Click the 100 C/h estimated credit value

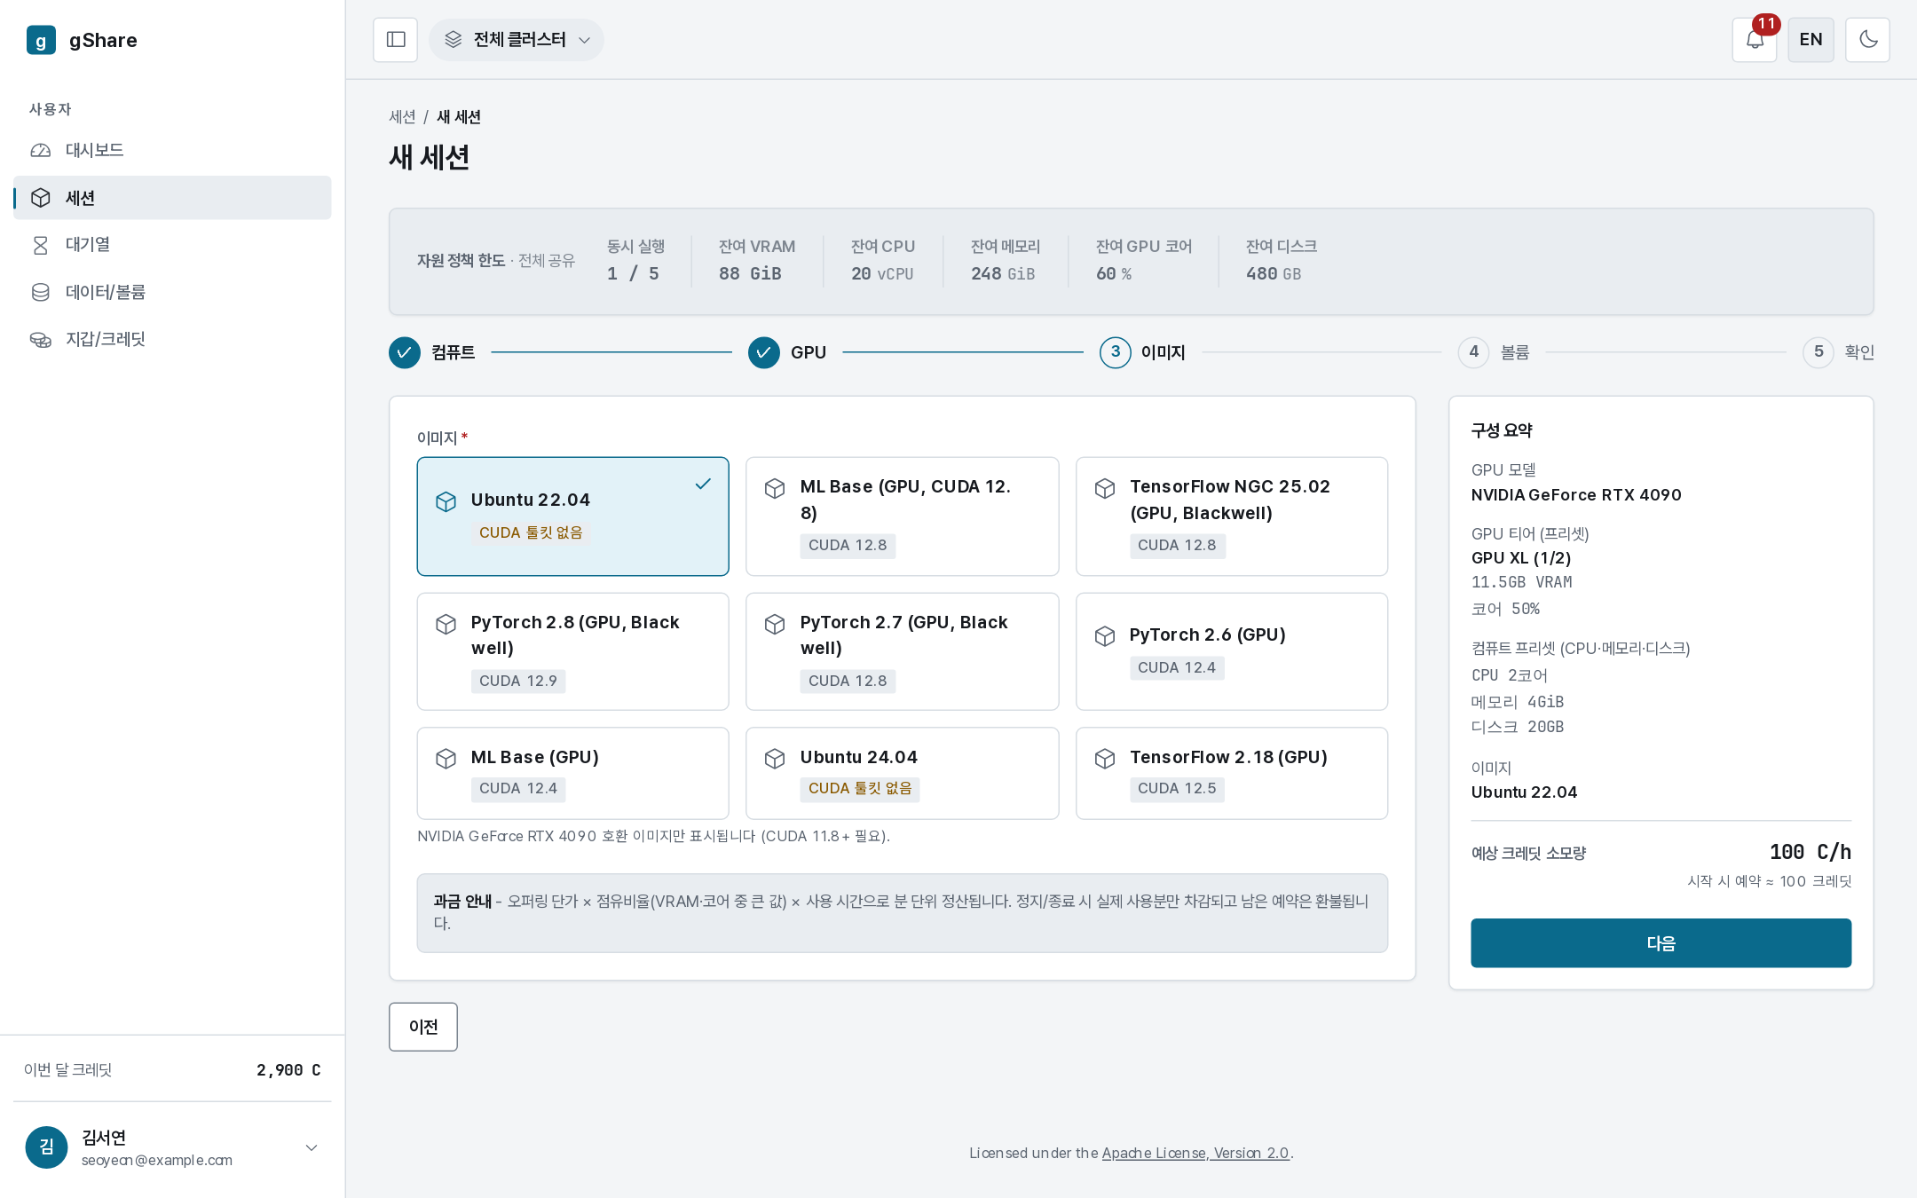click(x=1810, y=852)
